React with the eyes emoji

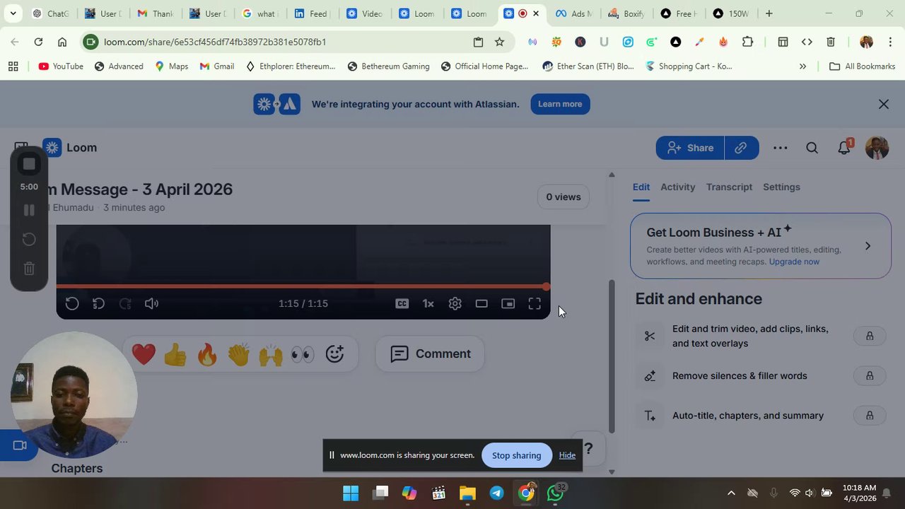(303, 353)
